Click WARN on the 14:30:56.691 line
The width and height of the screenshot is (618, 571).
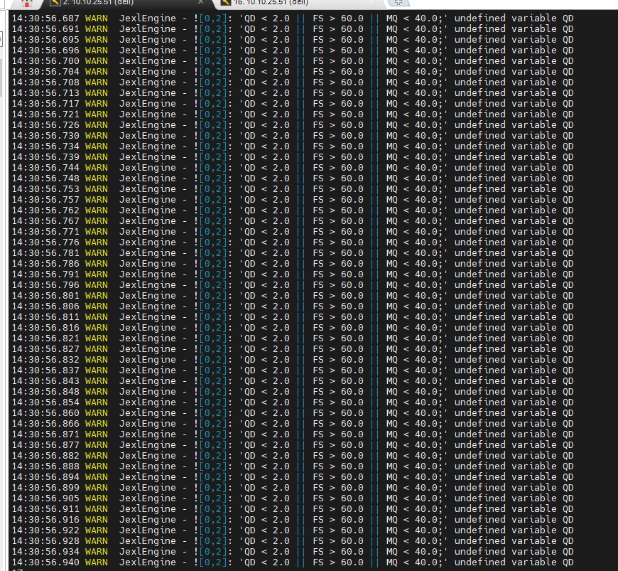point(96,29)
